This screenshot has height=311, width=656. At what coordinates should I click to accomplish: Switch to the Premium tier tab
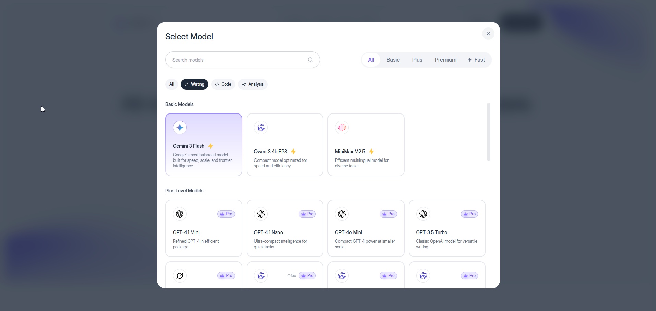click(445, 60)
